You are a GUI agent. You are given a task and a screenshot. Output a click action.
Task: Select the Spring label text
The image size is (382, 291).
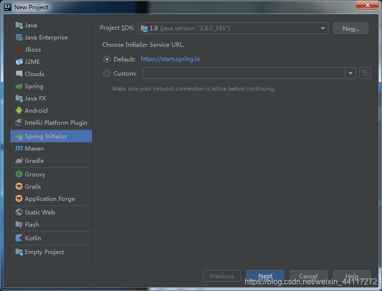(34, 86)
